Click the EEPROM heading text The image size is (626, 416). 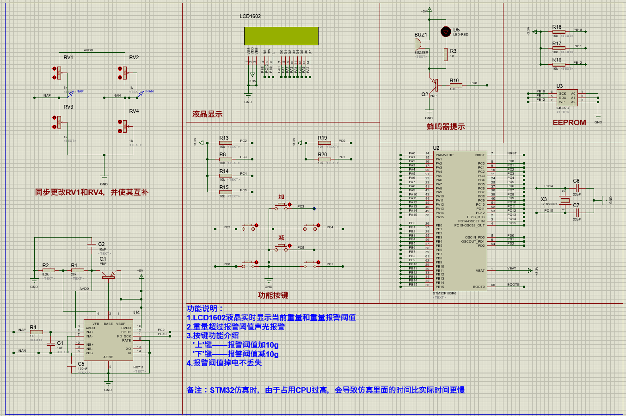coord(569,123)
